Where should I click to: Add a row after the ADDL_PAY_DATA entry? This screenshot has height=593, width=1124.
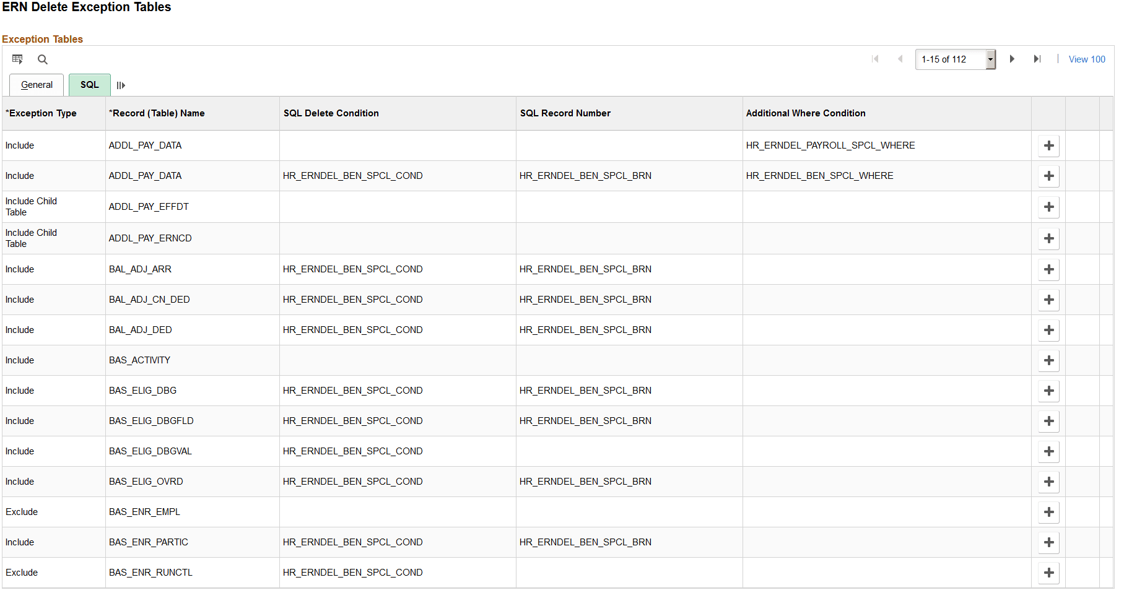click(x=1048, y=145)
